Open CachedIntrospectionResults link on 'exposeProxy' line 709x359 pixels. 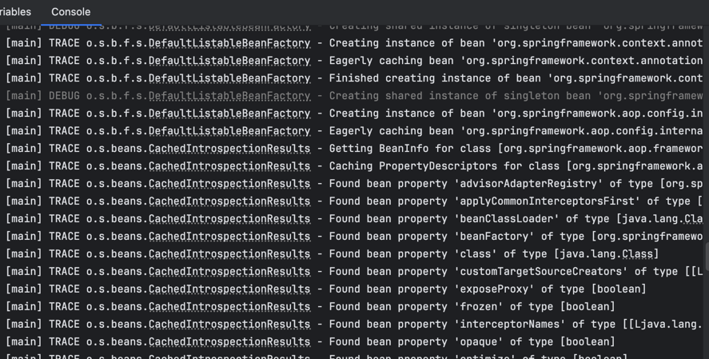point(229,289)
